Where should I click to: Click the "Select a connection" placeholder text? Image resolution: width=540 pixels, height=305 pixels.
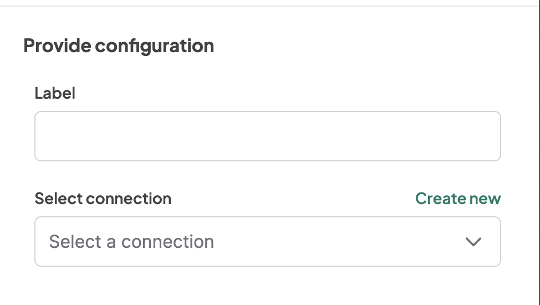coord(131,242)
